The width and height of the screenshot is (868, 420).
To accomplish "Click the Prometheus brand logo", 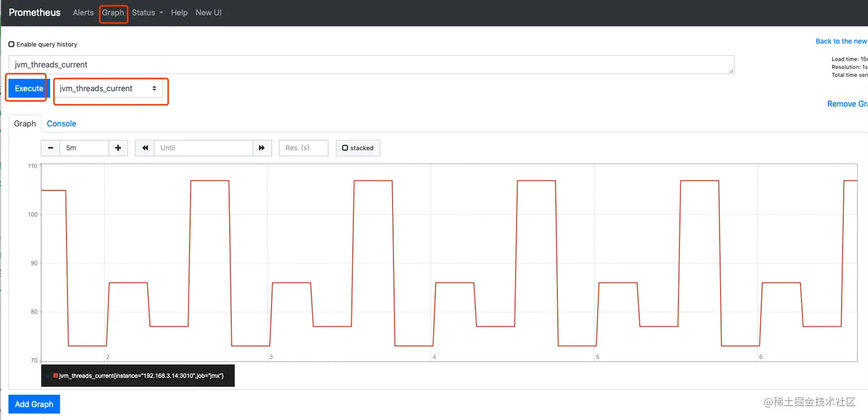I will click(x=34, y=13).
